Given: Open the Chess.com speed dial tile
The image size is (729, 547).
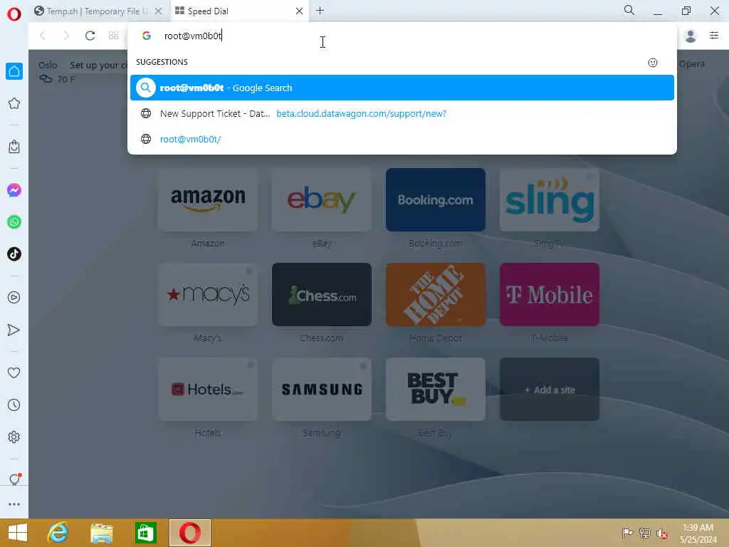Looking at the screenshot, I should click(x=321, y=294).
